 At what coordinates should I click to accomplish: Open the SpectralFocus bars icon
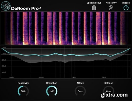point(94,8)
